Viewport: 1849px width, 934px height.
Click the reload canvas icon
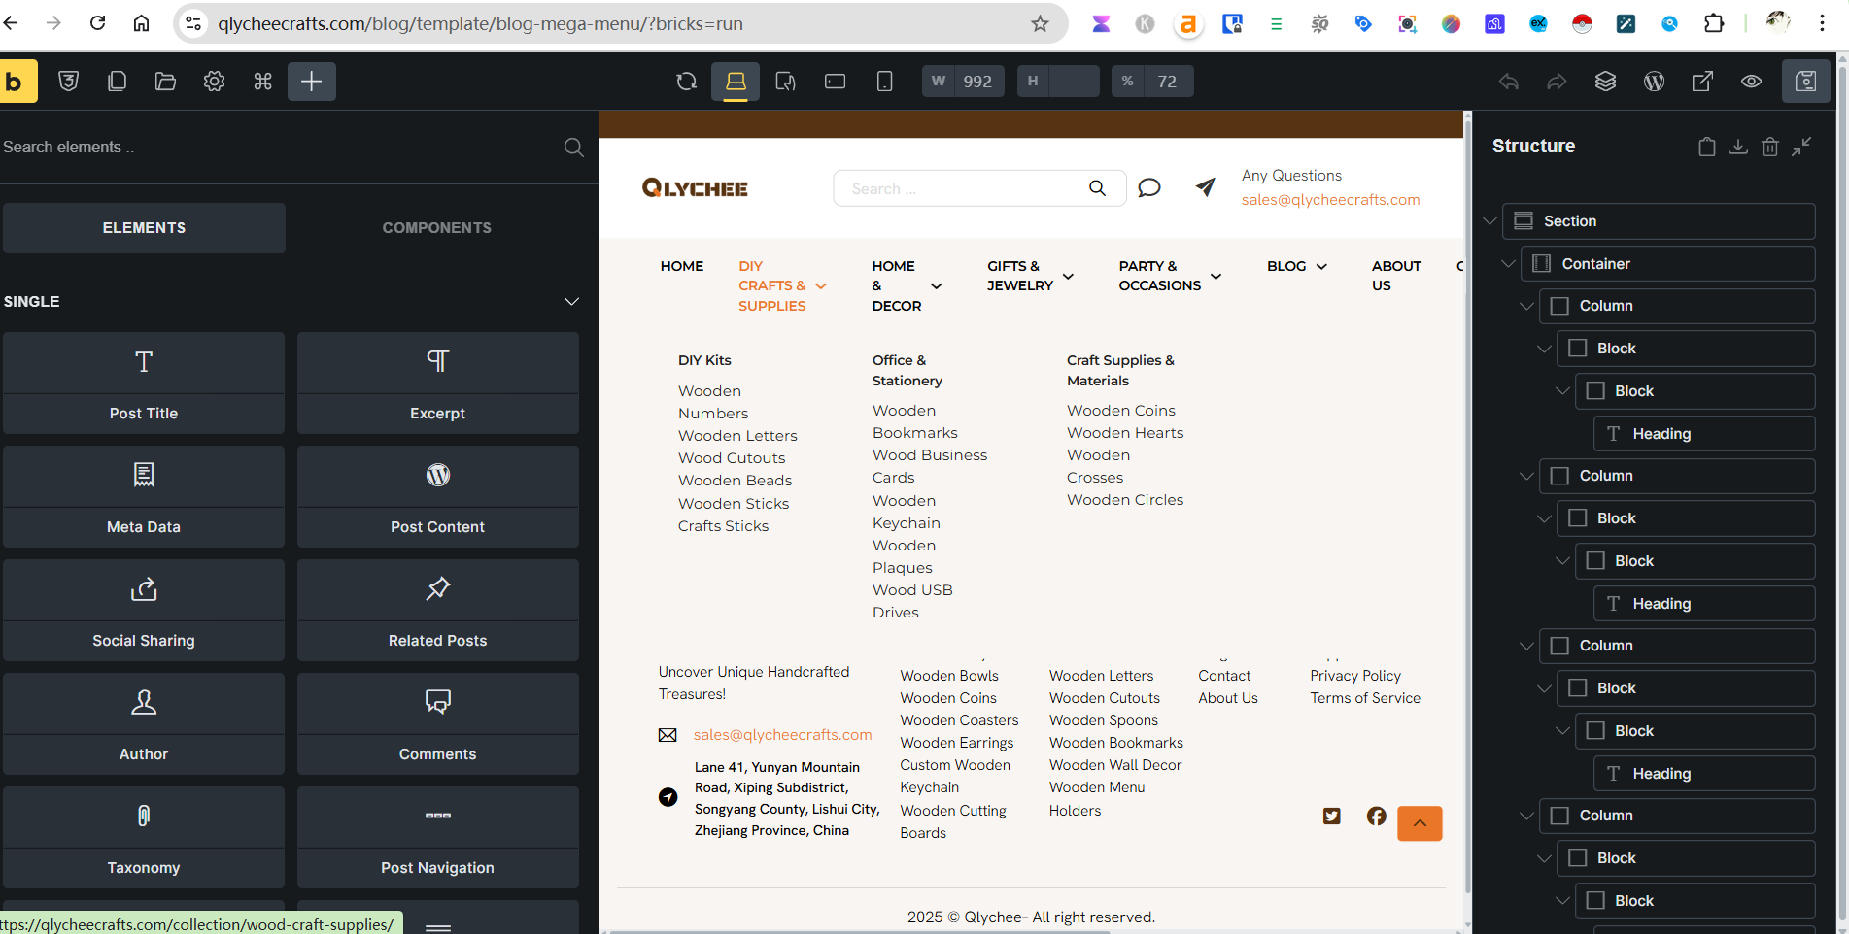686,82
